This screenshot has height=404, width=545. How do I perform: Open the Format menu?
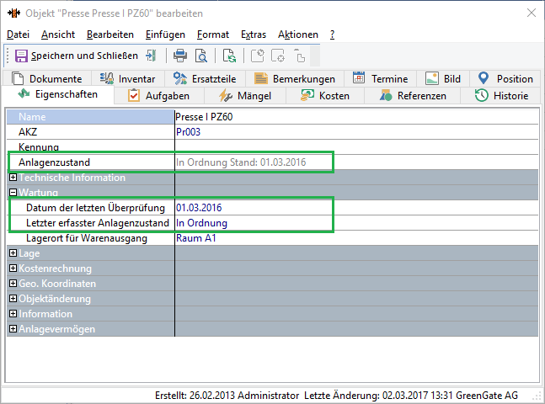tap(213, 35)
